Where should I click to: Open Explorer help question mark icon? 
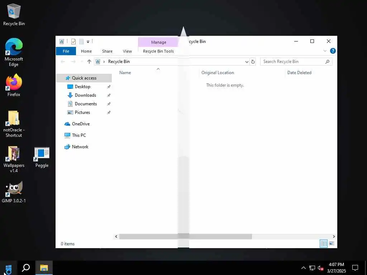(333, 51)
